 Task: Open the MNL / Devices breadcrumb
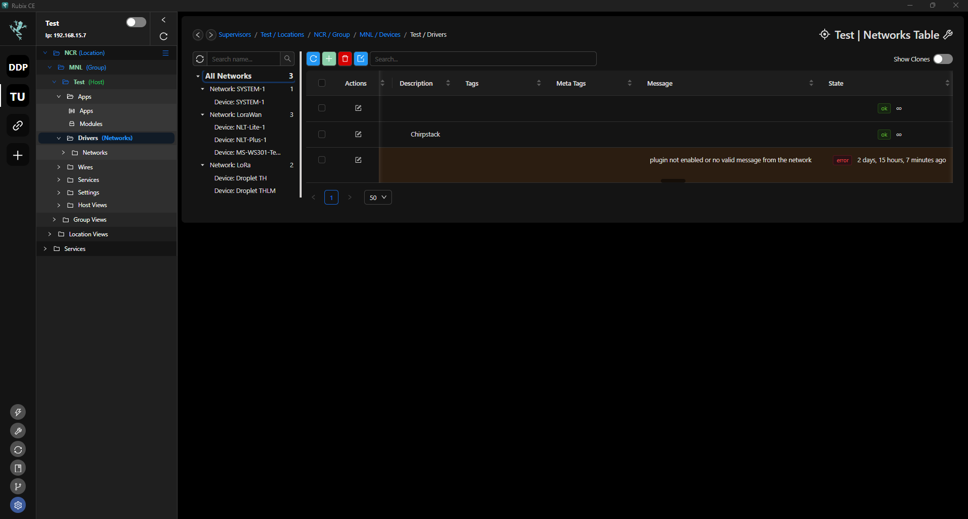click(380, 35)
